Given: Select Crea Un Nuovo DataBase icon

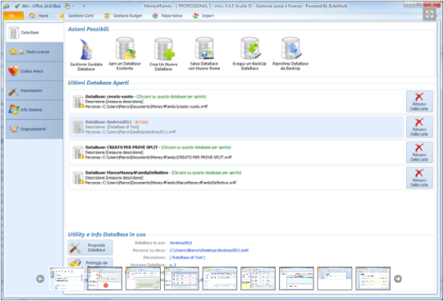Looking at the screenshot, I should click(x=163, y=54).
